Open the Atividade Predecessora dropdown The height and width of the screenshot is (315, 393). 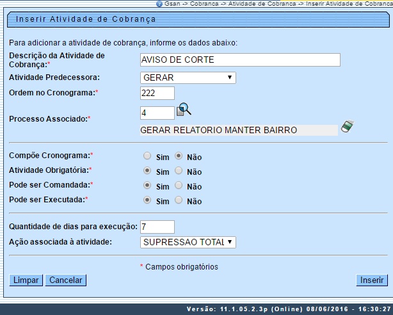188,77
